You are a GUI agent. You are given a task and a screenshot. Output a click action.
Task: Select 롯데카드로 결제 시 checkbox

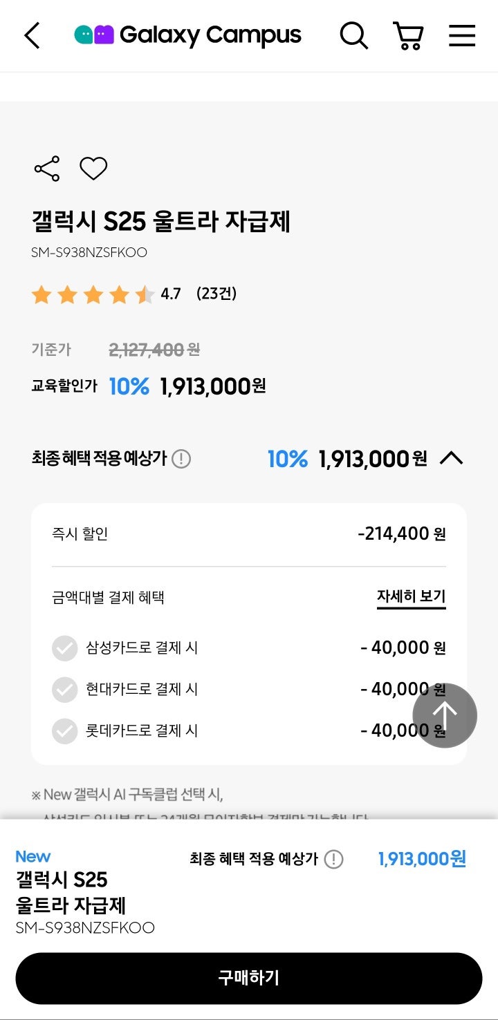[65, 730]
